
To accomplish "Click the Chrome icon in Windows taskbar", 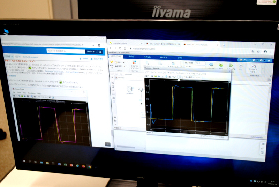I will click(90, 166).
